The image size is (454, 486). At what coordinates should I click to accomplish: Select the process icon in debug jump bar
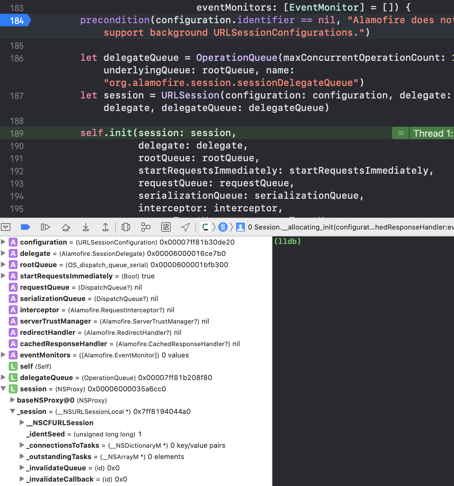tap(205, 227)
